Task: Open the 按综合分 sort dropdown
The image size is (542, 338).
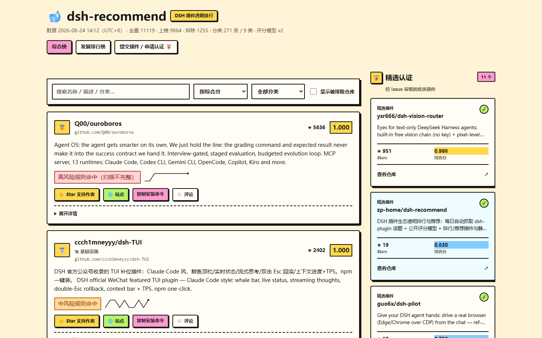Action: pyautogui.click(x=221, y=92)
